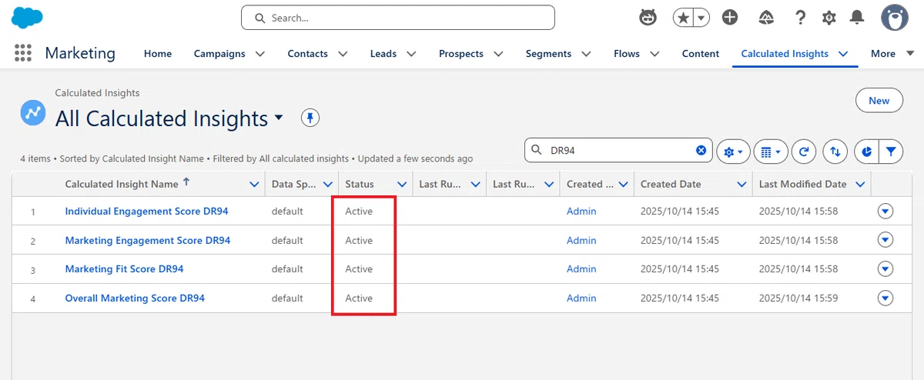The image size is (924, 380).
Task: Open Status column menu chevron
Action: (x=402, y=185)
